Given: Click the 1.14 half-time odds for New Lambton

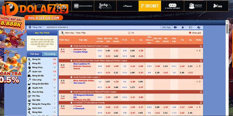Looking at the screenshot, I should [x=165, y=66].
